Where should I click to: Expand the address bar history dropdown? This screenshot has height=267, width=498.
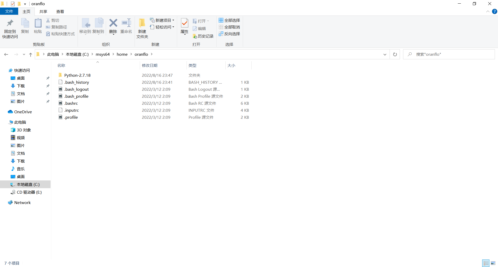(x=385, y=54)
